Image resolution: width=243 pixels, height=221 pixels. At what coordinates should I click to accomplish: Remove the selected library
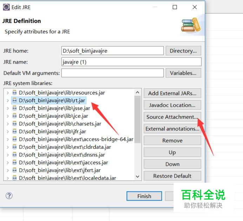tap(172, 141)
